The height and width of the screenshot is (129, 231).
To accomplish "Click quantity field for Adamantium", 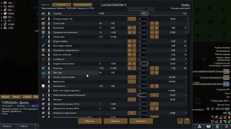I will tap(143, 86).
